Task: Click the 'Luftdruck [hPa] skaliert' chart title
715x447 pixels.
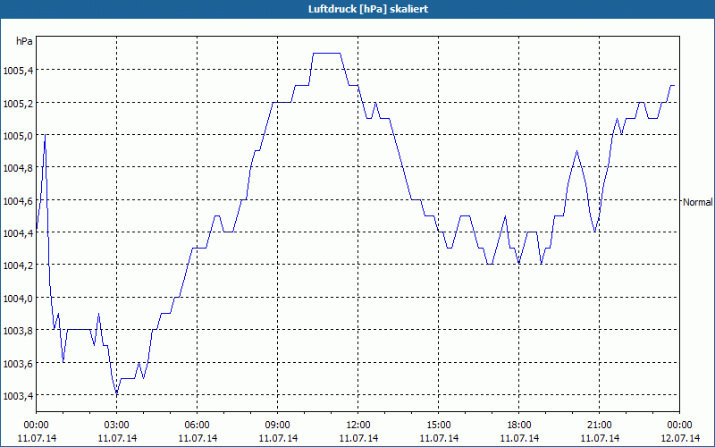Action: [x=368, y=9]
